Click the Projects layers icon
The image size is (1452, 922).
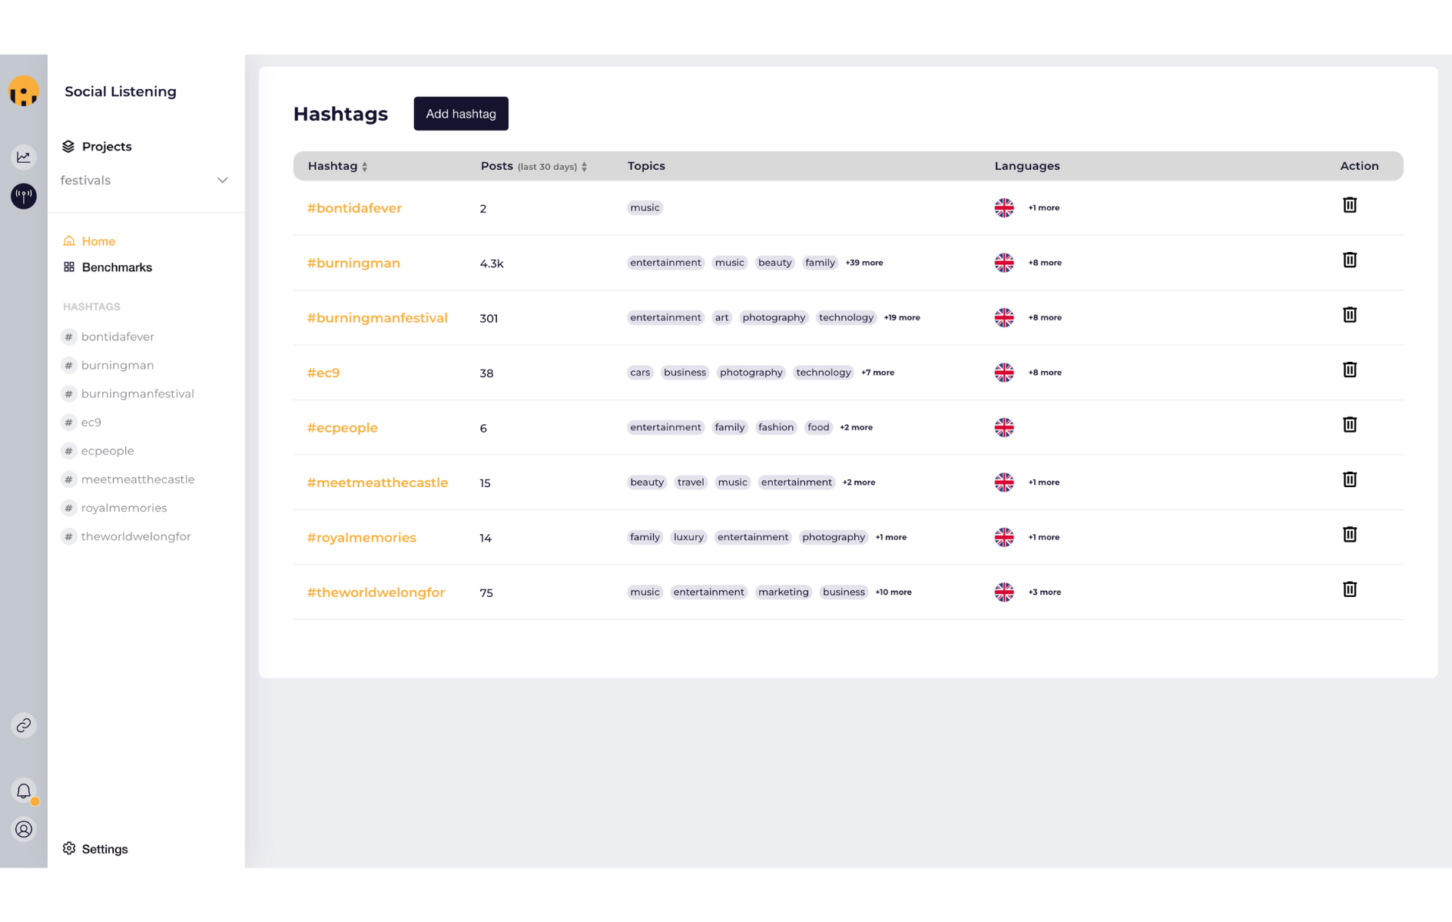(x=68, y=146)
